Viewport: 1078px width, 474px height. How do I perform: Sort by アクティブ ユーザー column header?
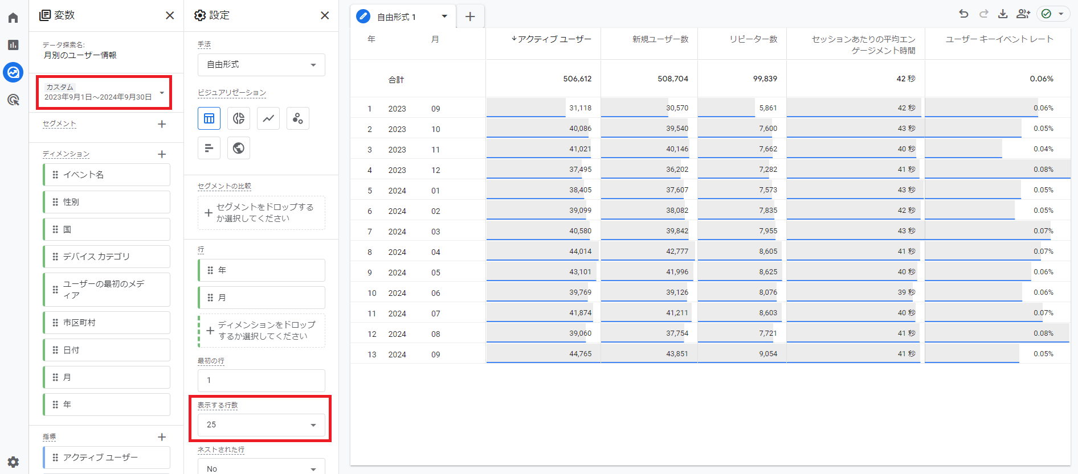pos(554,39)
